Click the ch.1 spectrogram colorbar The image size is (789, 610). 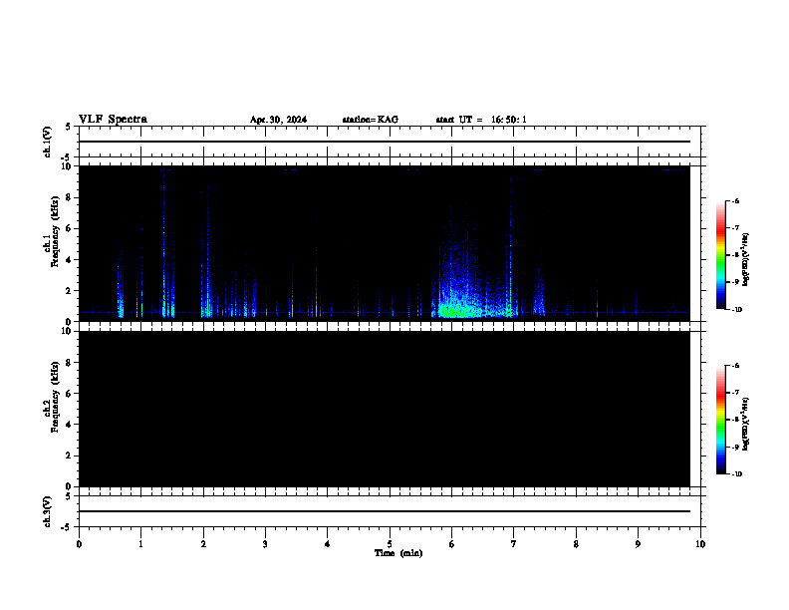720,255
